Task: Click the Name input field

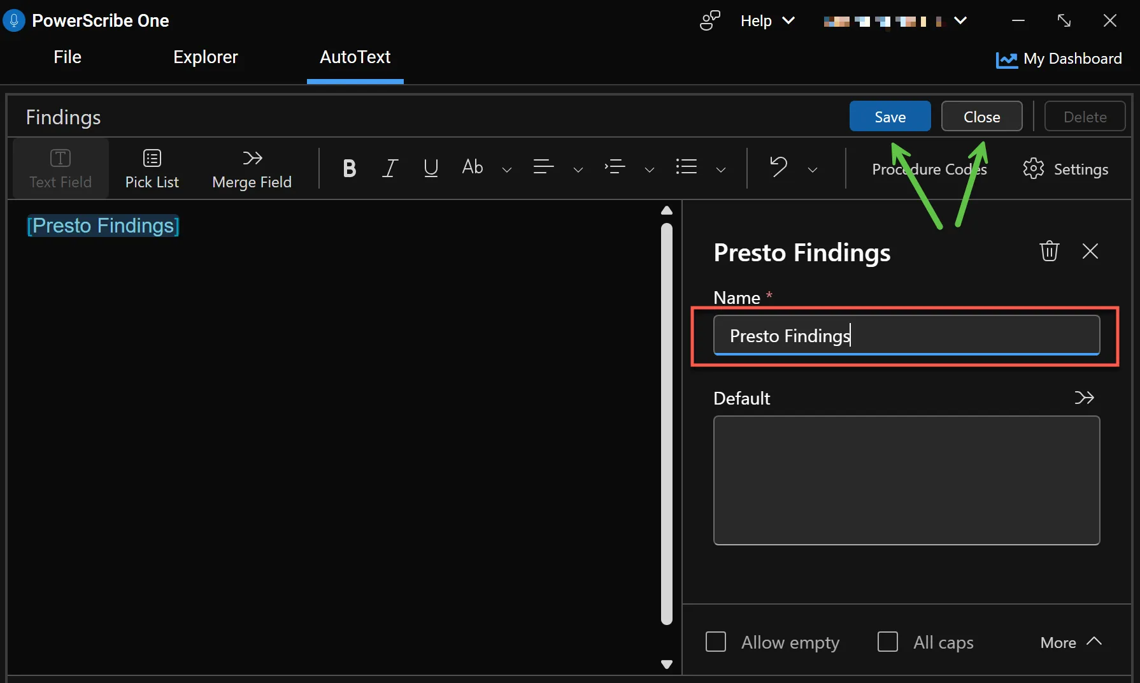Action: [x=907, y=335]
